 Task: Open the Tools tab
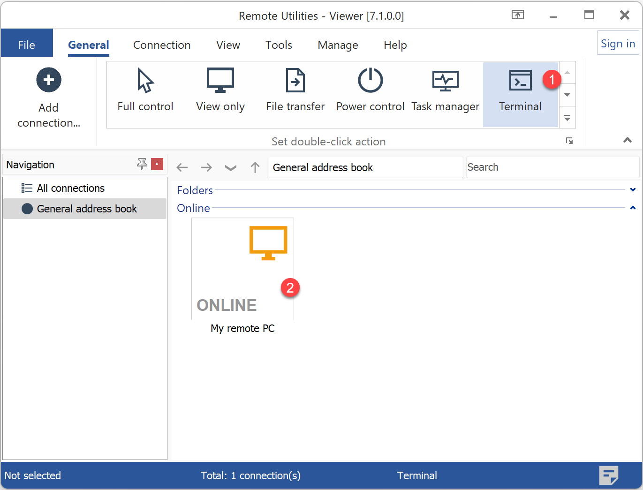click(x=279, y=45)
